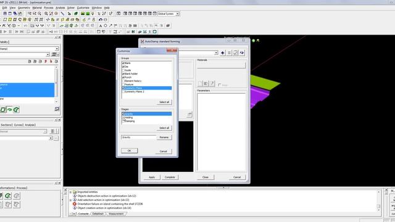Click the refresh arrows icon in AutoStamp toolbar

(242, 53)
